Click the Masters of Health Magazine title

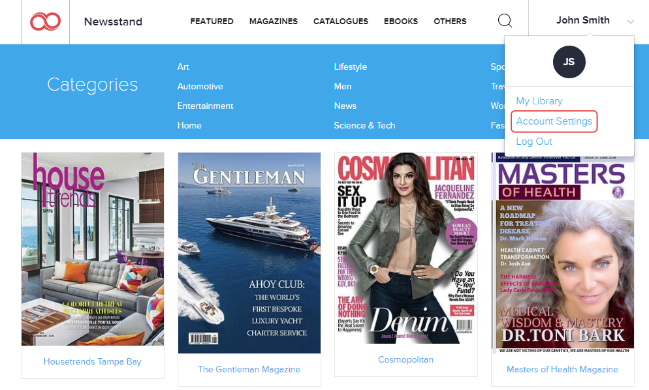562,369
